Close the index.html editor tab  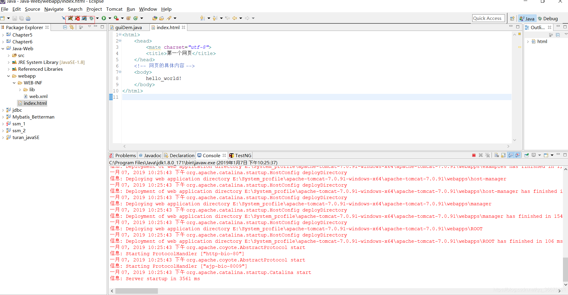[x=183, y=27]
